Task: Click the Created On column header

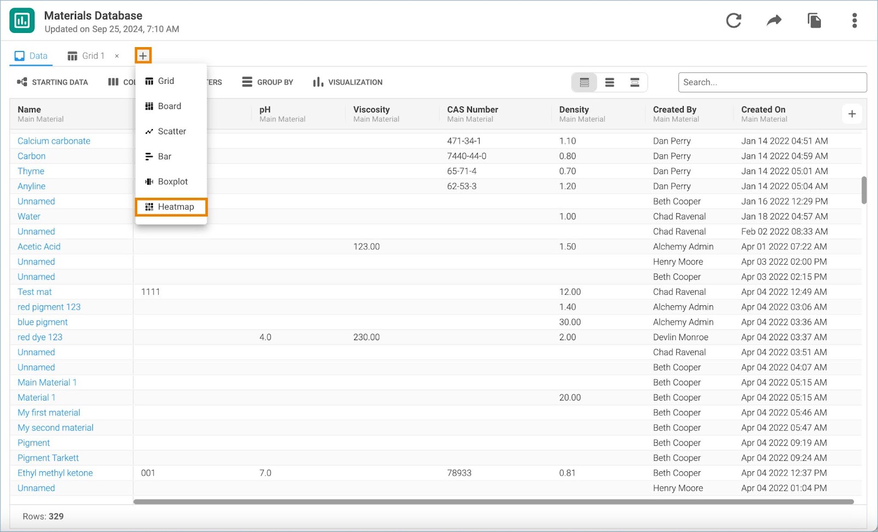Action: coord(763,110)
